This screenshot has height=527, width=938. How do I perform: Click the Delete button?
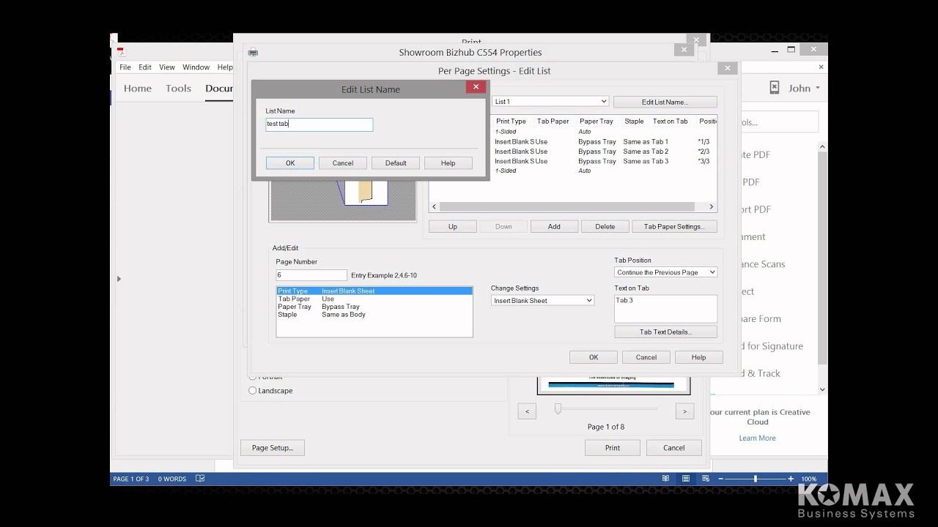point(605,227)
